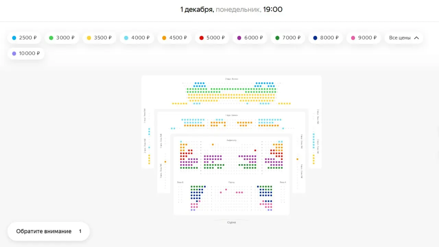The image size is (439, 247).
Task: Select orange seat in the right side loge
Action: [297, 159]
